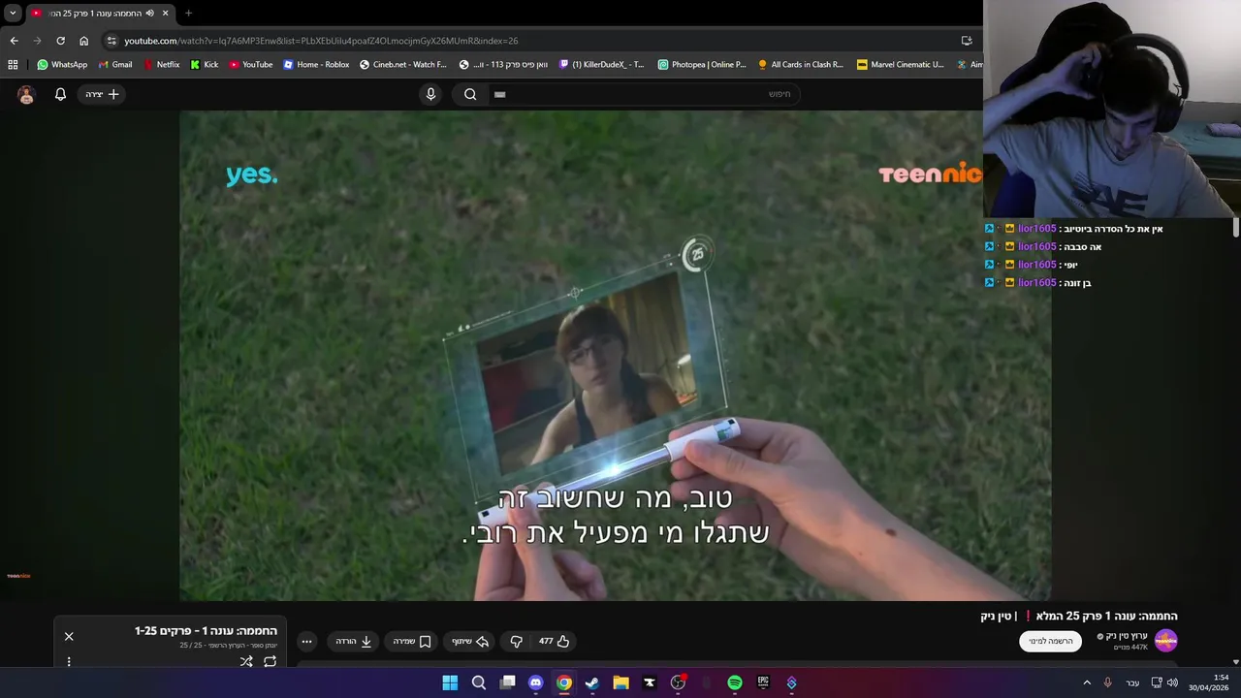1241x698 pixels.
Task: Open the Netflix bookmark
Action: pos(161,65)
